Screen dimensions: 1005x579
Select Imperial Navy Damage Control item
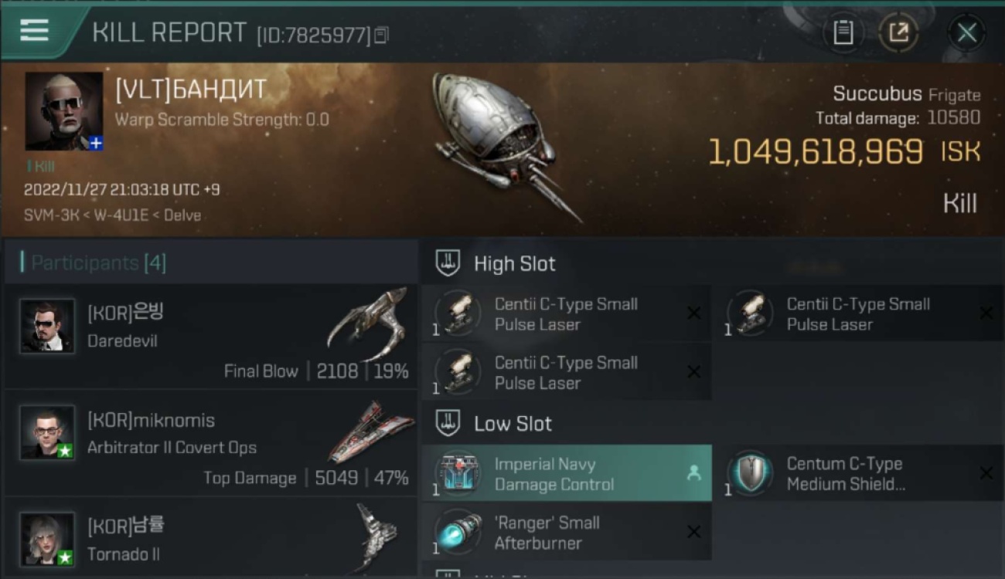[x=567, y=473]
